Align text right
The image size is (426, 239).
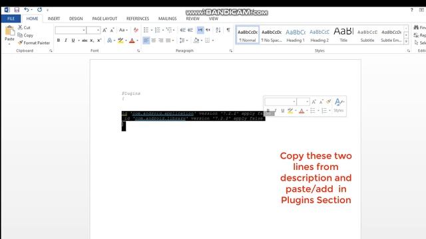point(161,40)
